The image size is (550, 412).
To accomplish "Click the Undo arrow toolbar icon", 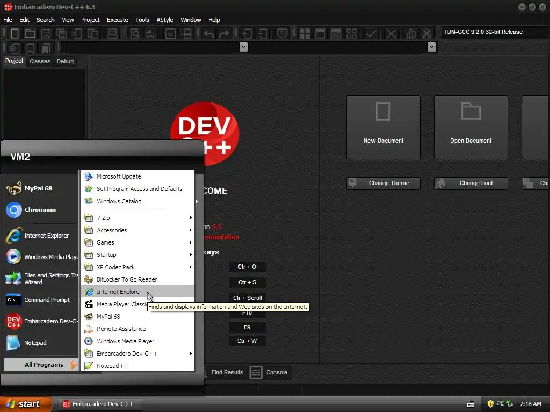I will pos(209,34).
